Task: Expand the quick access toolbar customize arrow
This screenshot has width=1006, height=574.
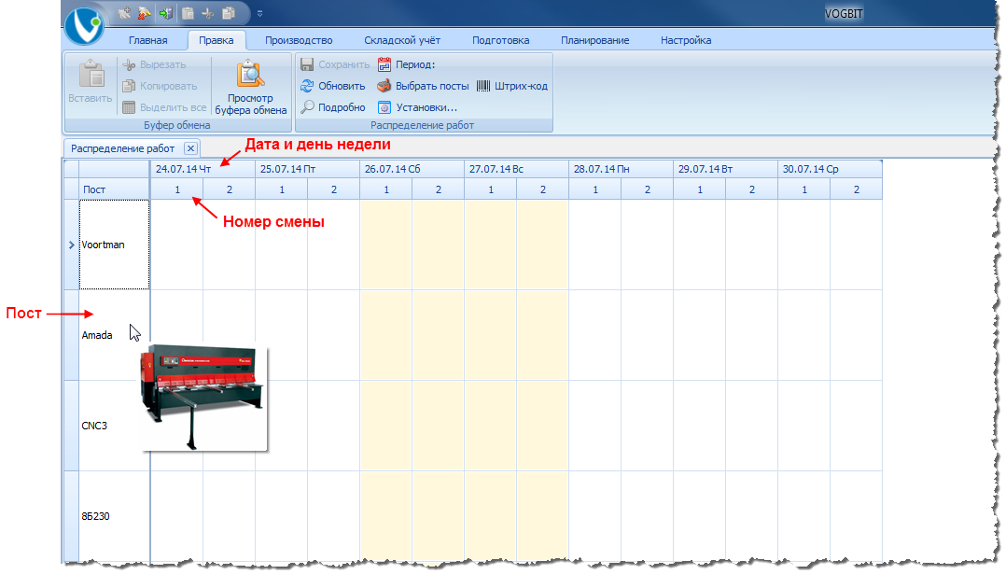Action: 259,14
